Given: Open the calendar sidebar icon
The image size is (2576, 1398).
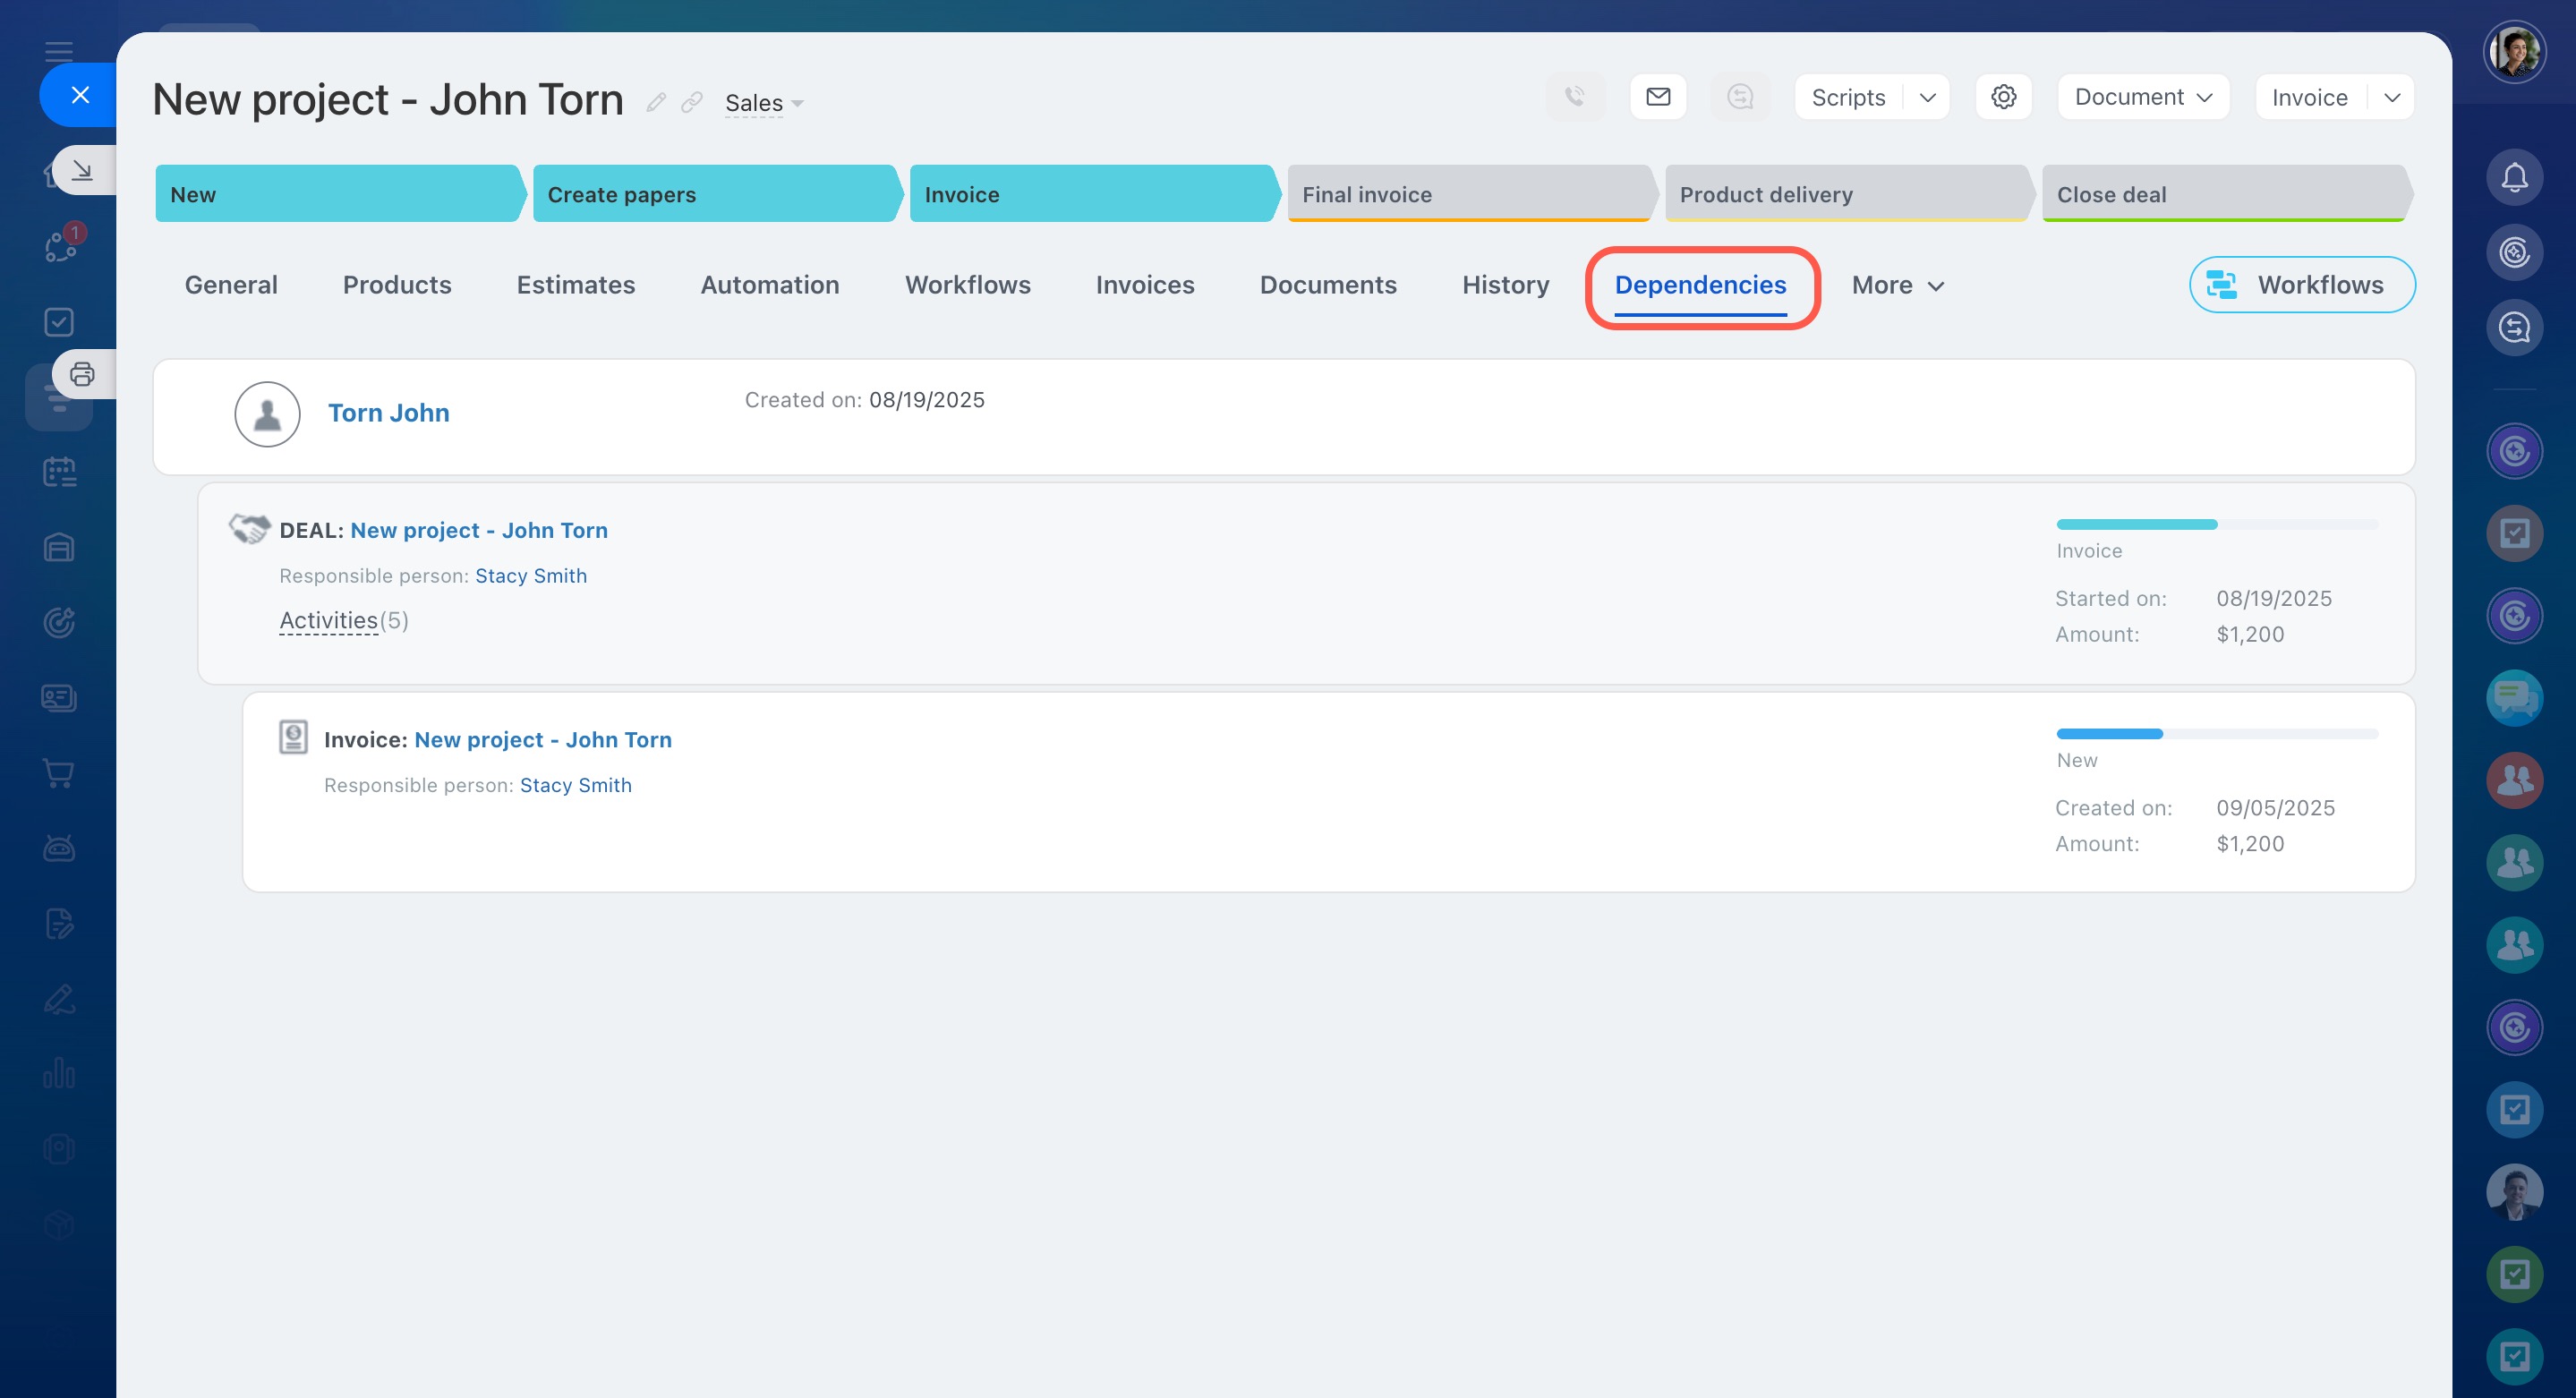Looking at the screenshot, I should pyautogui.click(x=59, y=472).
